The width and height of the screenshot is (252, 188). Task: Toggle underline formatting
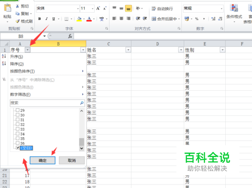click(x=53, y=19)
